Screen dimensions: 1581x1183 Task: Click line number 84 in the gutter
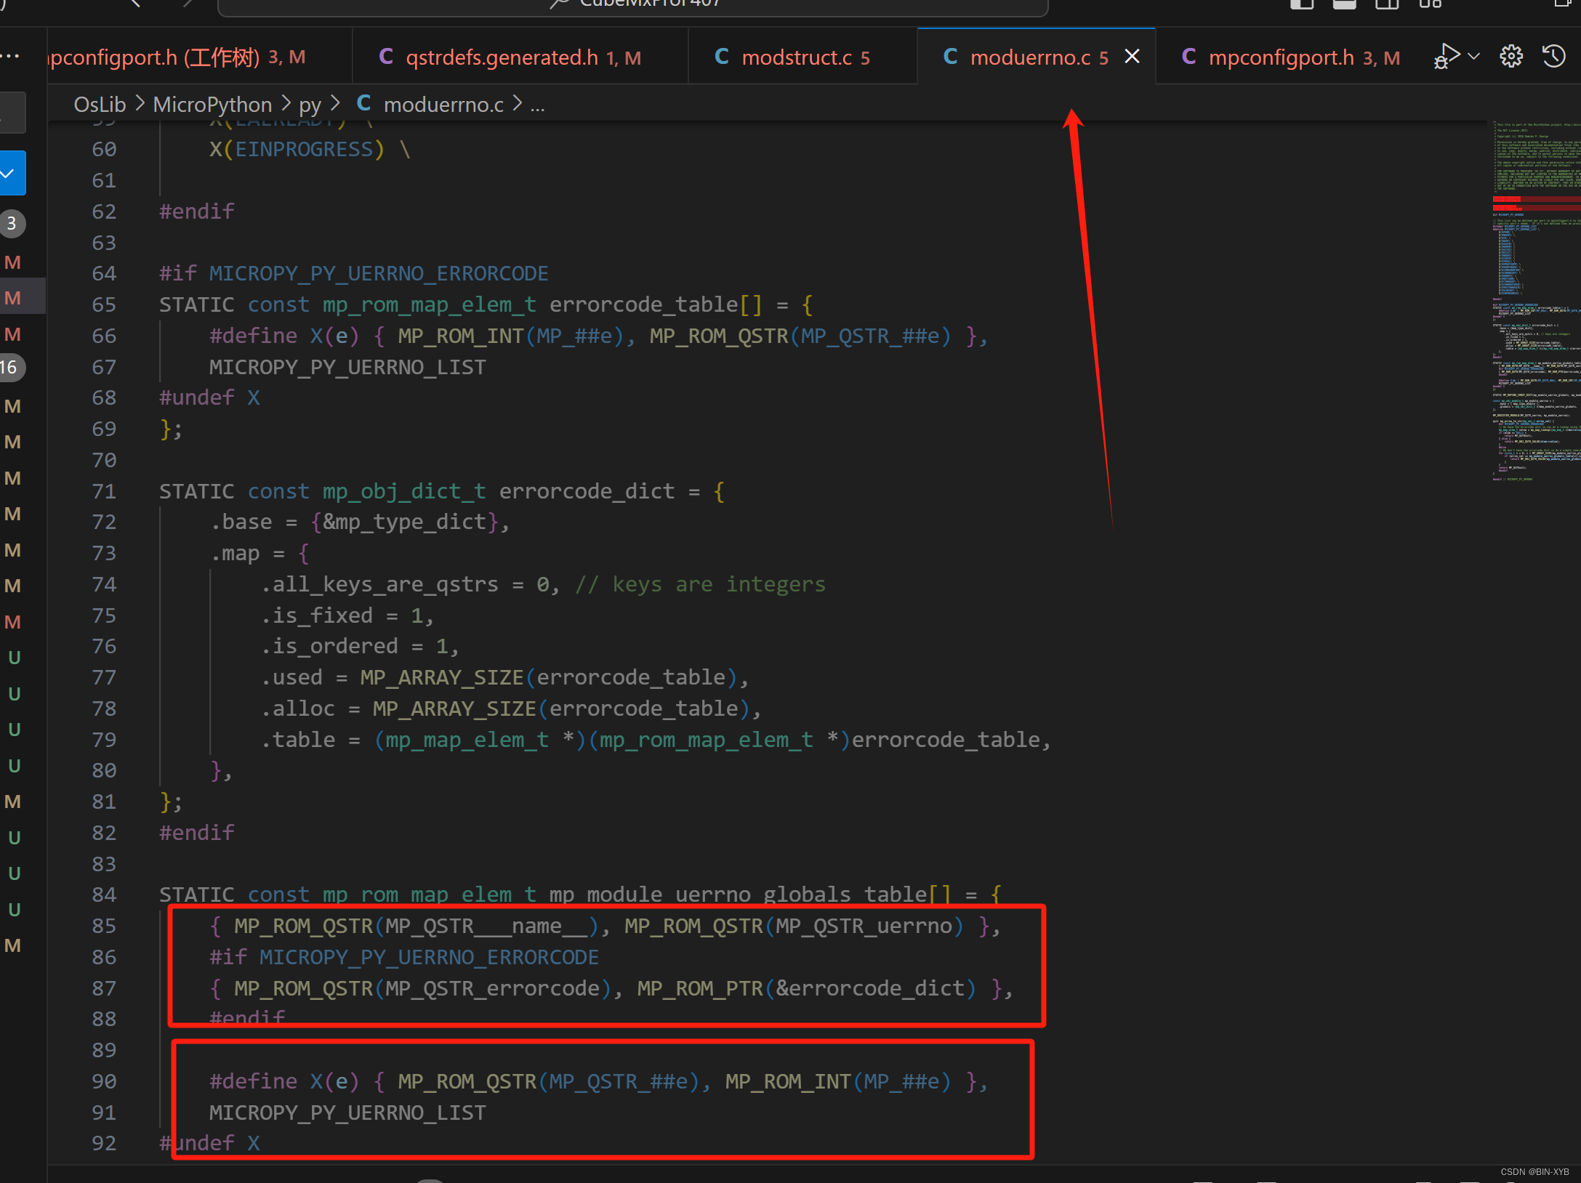coord(104,895)
